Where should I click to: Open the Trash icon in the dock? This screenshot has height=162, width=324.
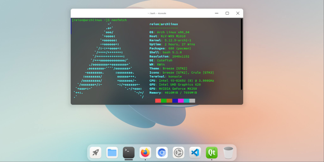pyautogui.click(x=228, y=153)
